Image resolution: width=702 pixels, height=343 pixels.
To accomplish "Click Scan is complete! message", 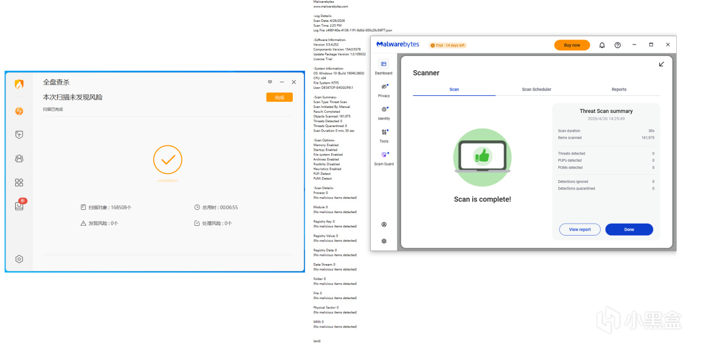I will point(483,199).
